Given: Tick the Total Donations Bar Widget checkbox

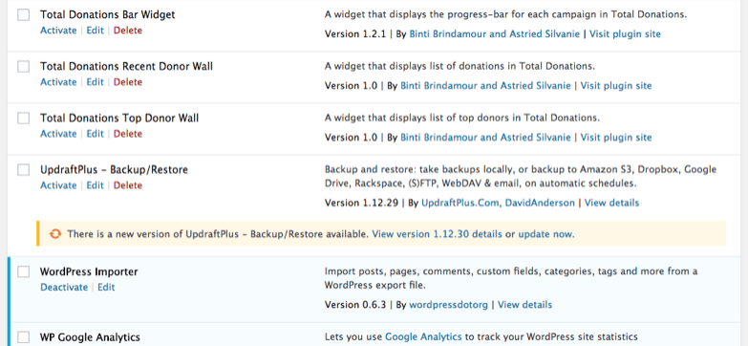Looking at the screenshot, I should [23, 14].
